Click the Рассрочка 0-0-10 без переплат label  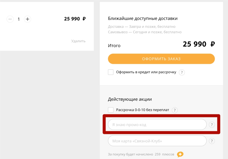coord(142,110)
